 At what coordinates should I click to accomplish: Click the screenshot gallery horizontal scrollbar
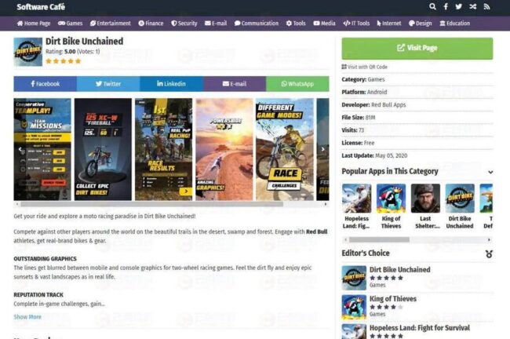151,204
